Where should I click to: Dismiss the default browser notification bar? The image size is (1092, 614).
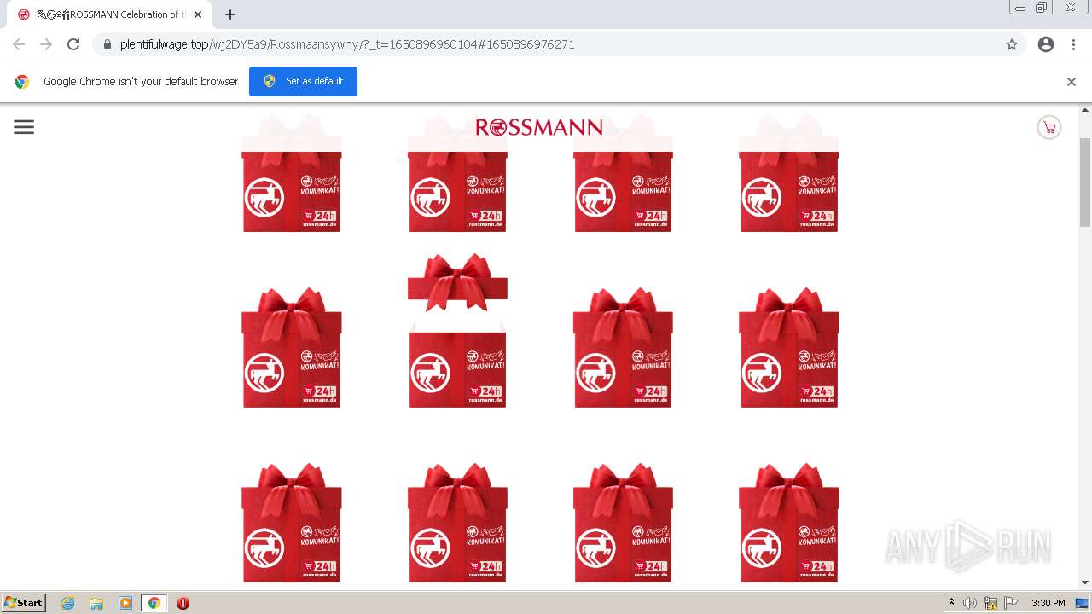click(1072, 82)
